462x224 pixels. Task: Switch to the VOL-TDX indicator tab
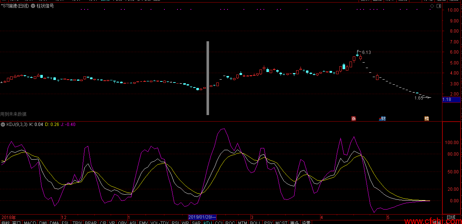[160, 223]
